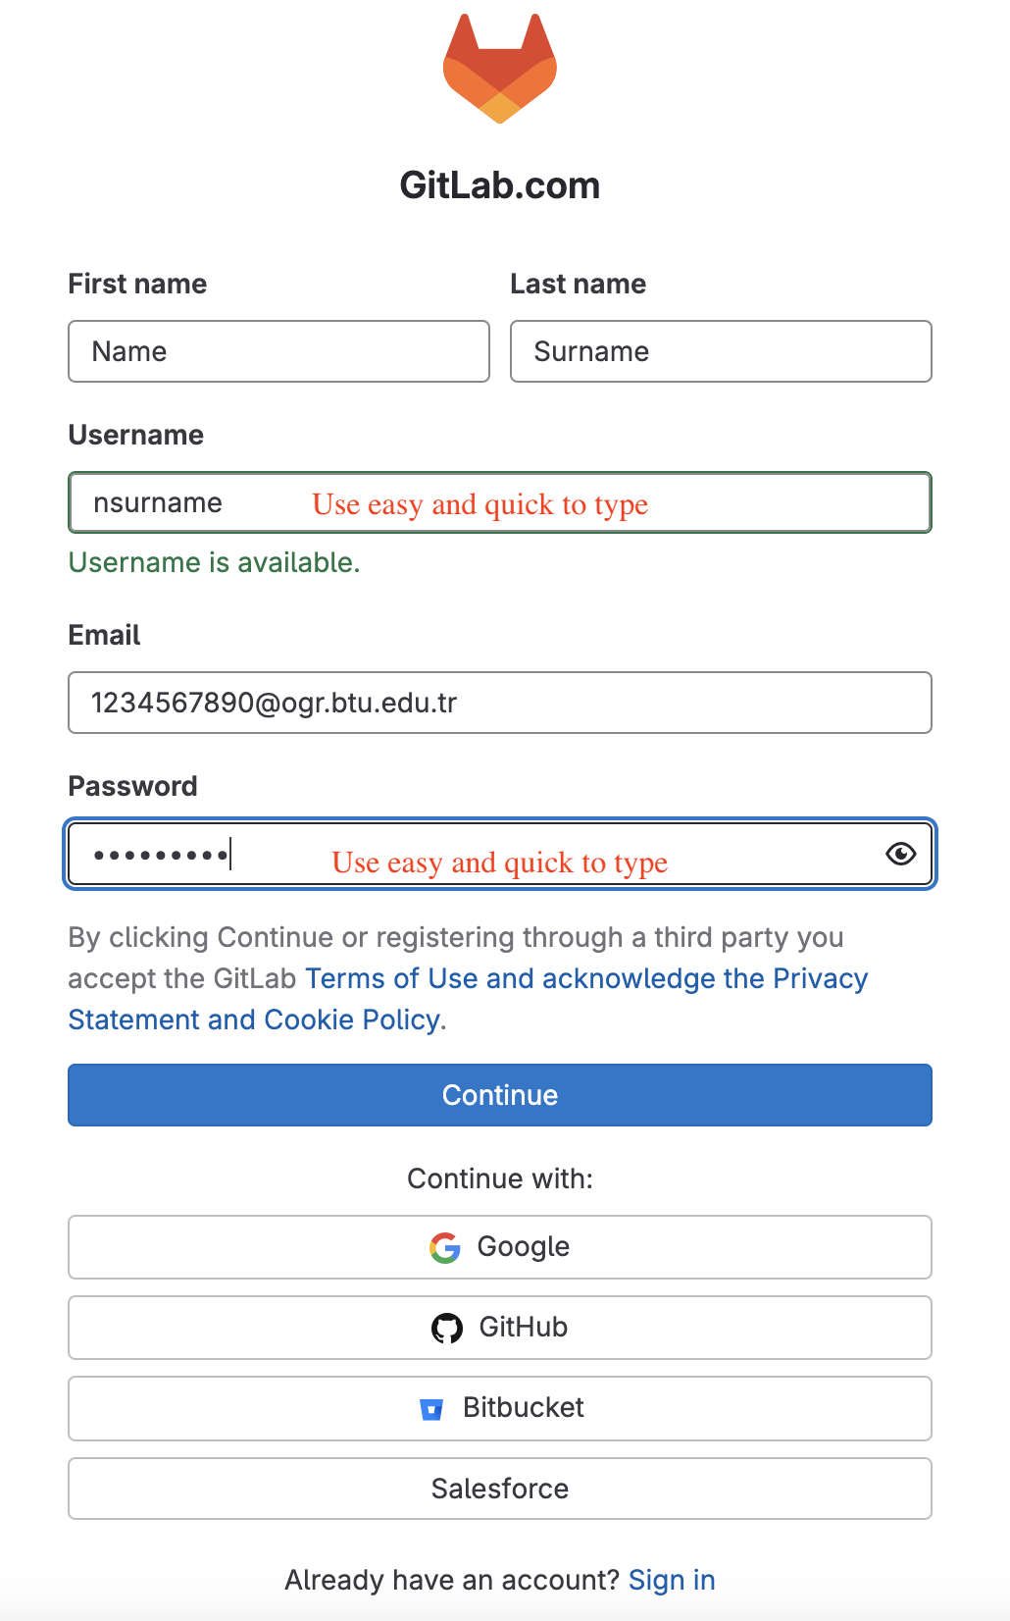The width and height of the screenshot is (1010, 1621).
Task: Select the Bitbucket icon
Action: coord(431,1408)
